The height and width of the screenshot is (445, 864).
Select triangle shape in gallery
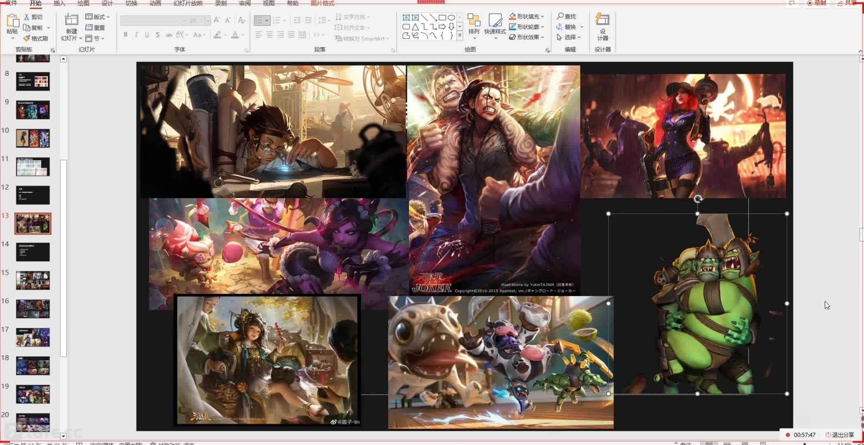coord(415,26)
